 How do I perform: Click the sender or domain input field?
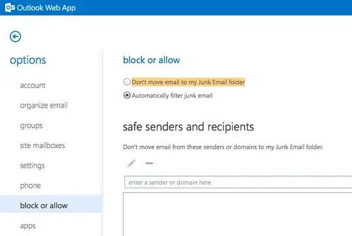coord(238,183)
